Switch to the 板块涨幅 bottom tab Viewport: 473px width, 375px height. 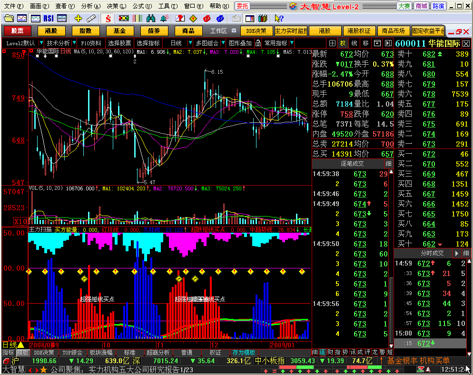(101, 352)
